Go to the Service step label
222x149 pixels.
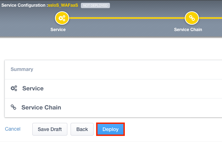point(58,30)
